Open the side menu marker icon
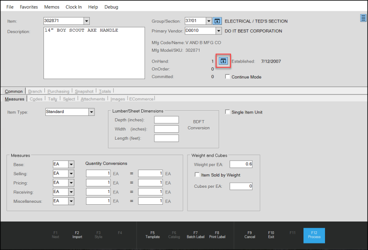The height and width of the screenshot is (250, 368). pyautogui.click(x=363, y=18)
